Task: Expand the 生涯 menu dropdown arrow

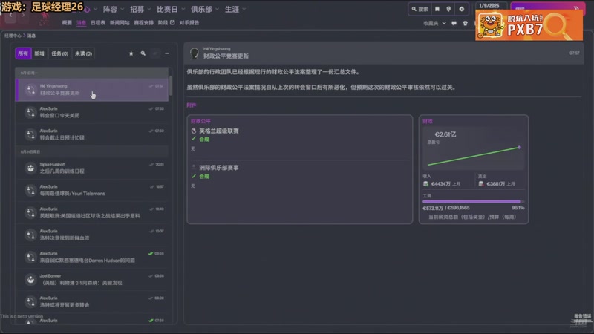Action: (244, 9)
